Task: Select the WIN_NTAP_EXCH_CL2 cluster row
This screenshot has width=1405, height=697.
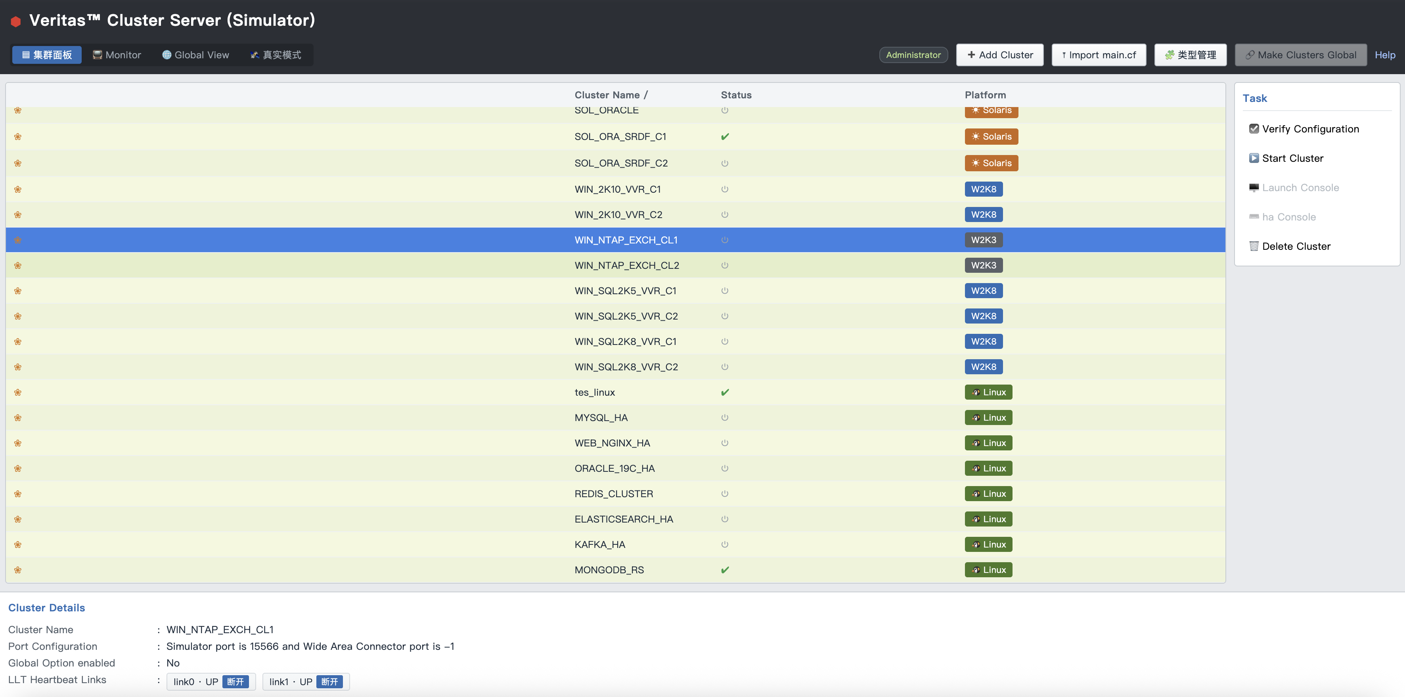Action: [x=615, y=265]
